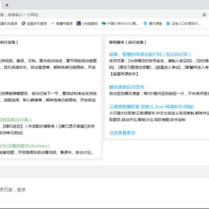Open the 超星手机登录 bookmark
Image resolution: width=209 pixels, height=209 pixels.
point(34,24)
